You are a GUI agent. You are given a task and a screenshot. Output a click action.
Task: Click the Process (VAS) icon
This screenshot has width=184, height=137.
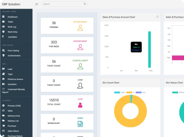point(3,105)
